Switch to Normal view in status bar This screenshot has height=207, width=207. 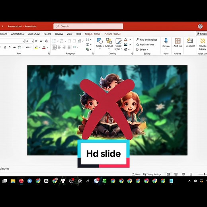(x=168, y=174)
